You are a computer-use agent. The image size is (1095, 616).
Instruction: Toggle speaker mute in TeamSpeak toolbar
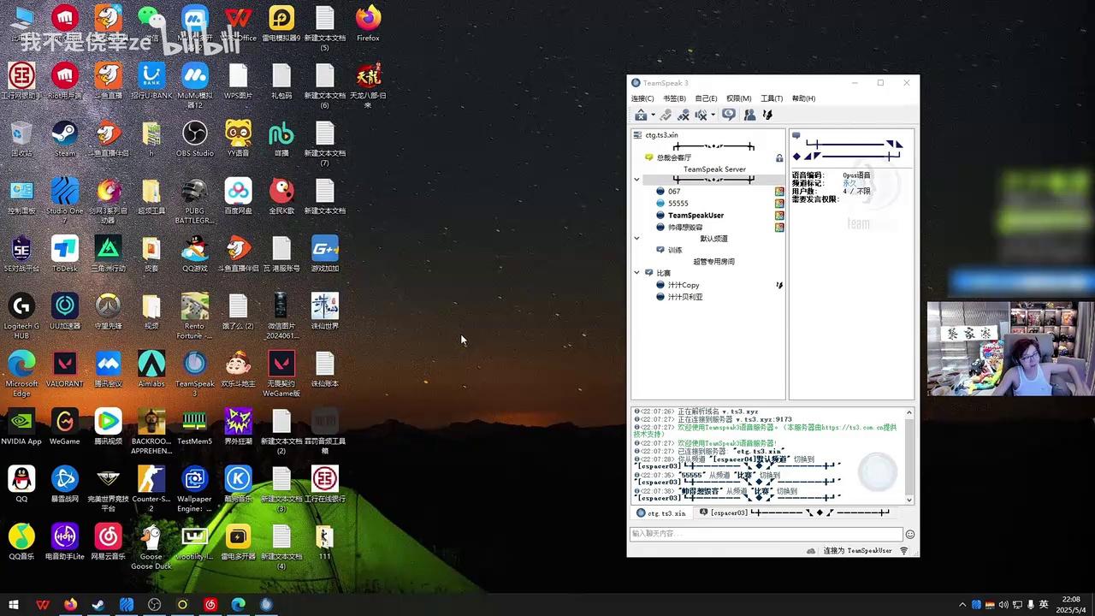(x=701, y=115)
